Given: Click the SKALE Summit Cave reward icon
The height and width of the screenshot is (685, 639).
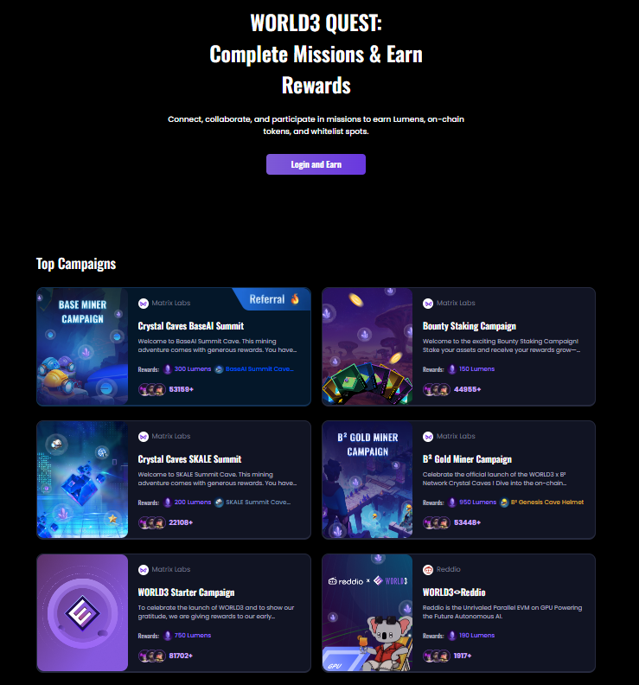Looking at the screenshot, I should (220, 503).
